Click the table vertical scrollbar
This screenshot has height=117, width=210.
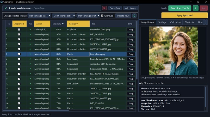click(137, 50)
